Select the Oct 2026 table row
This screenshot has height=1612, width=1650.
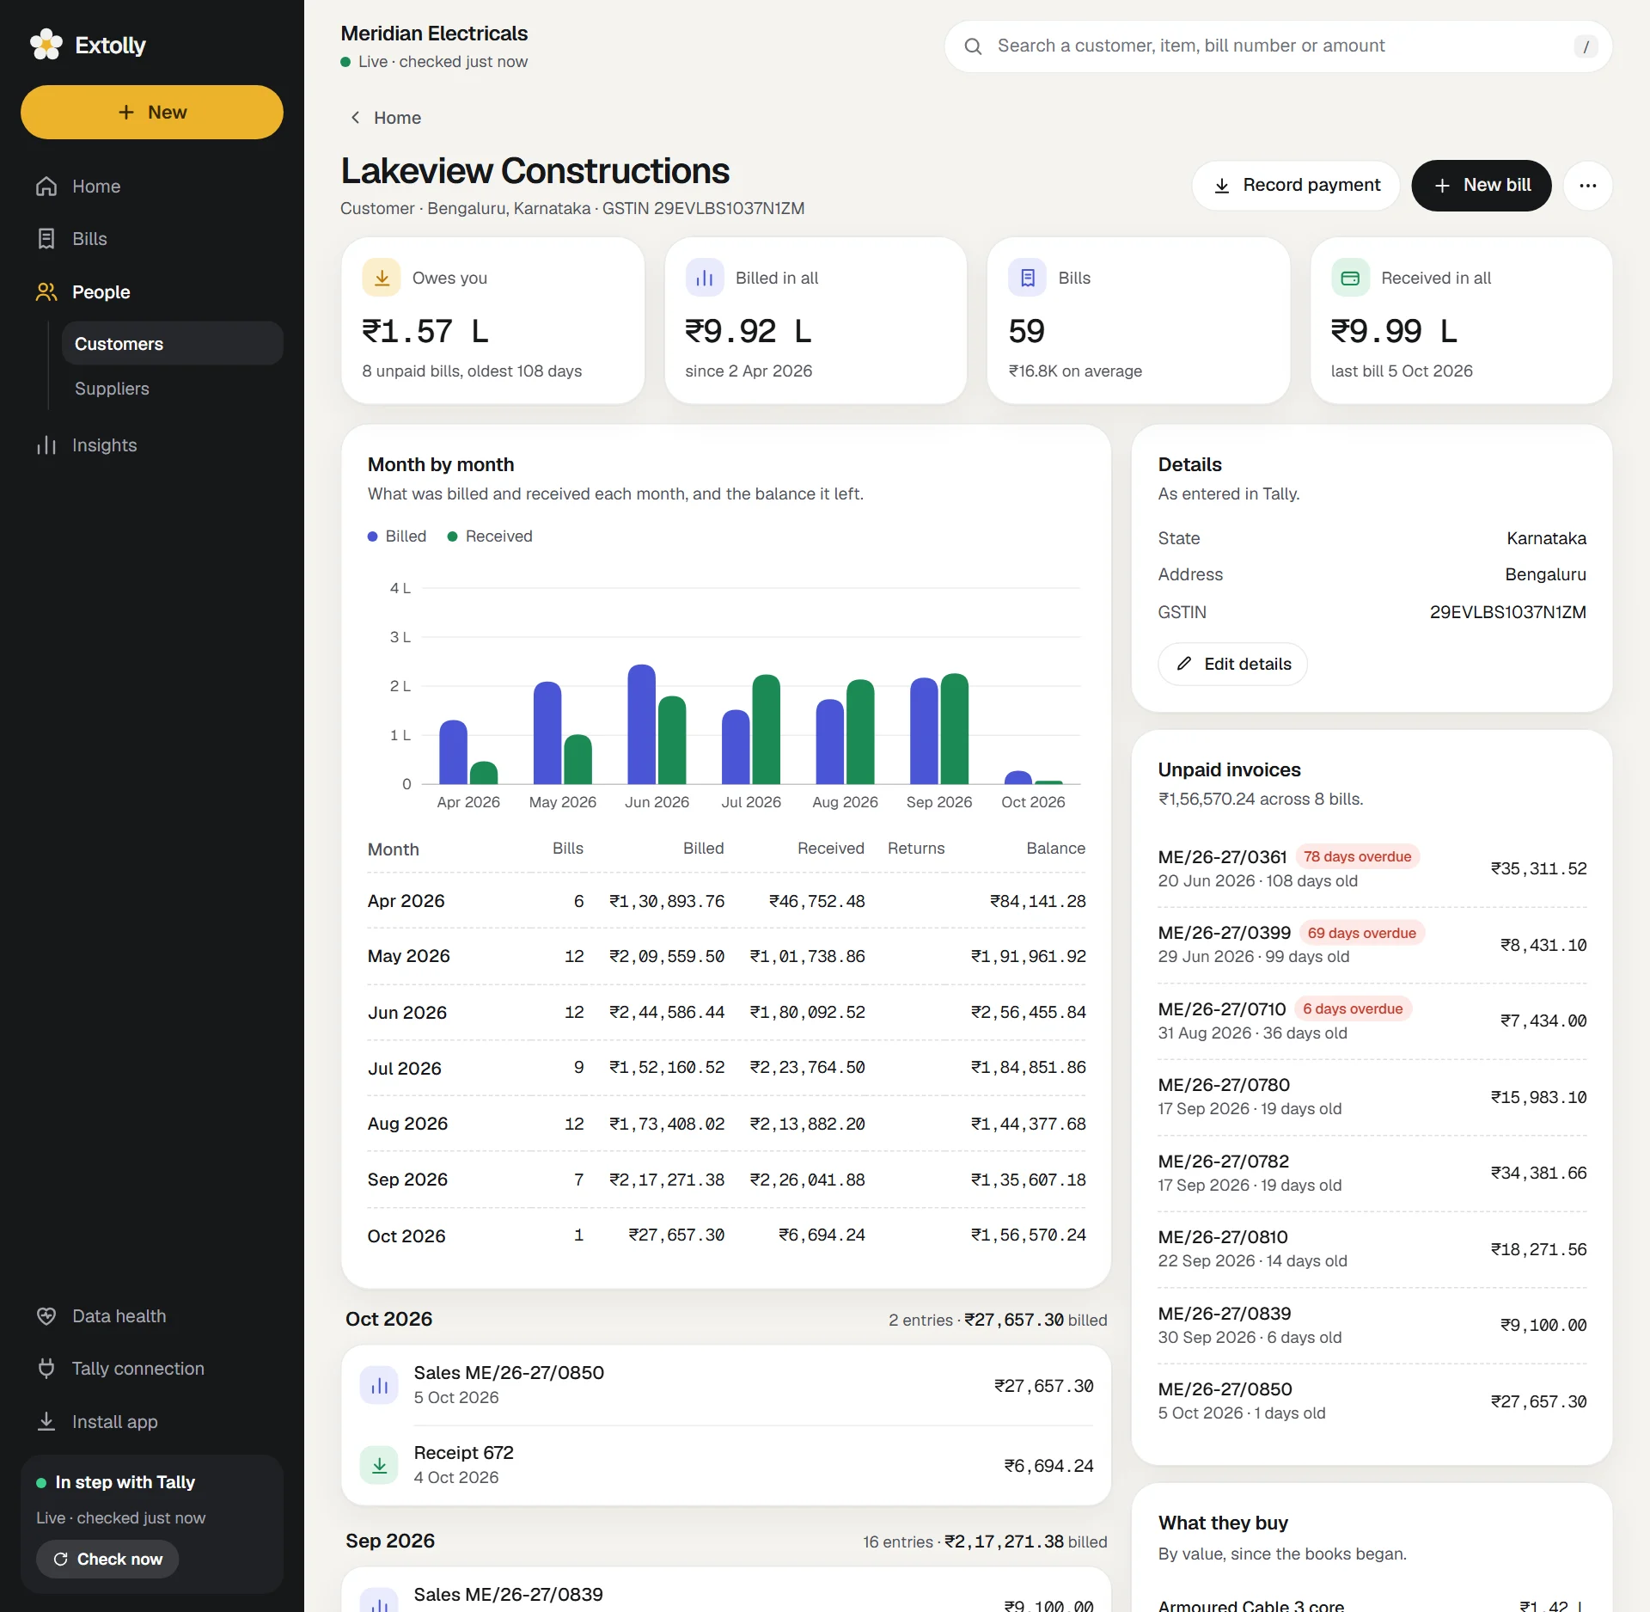pyautogui.click(x=726, y=1235)
